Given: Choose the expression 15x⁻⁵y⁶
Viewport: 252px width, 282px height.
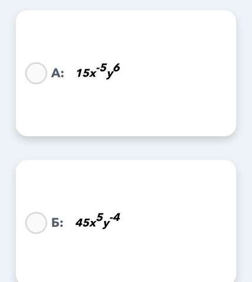Looking at the screenshot, I should click(98, 72).
